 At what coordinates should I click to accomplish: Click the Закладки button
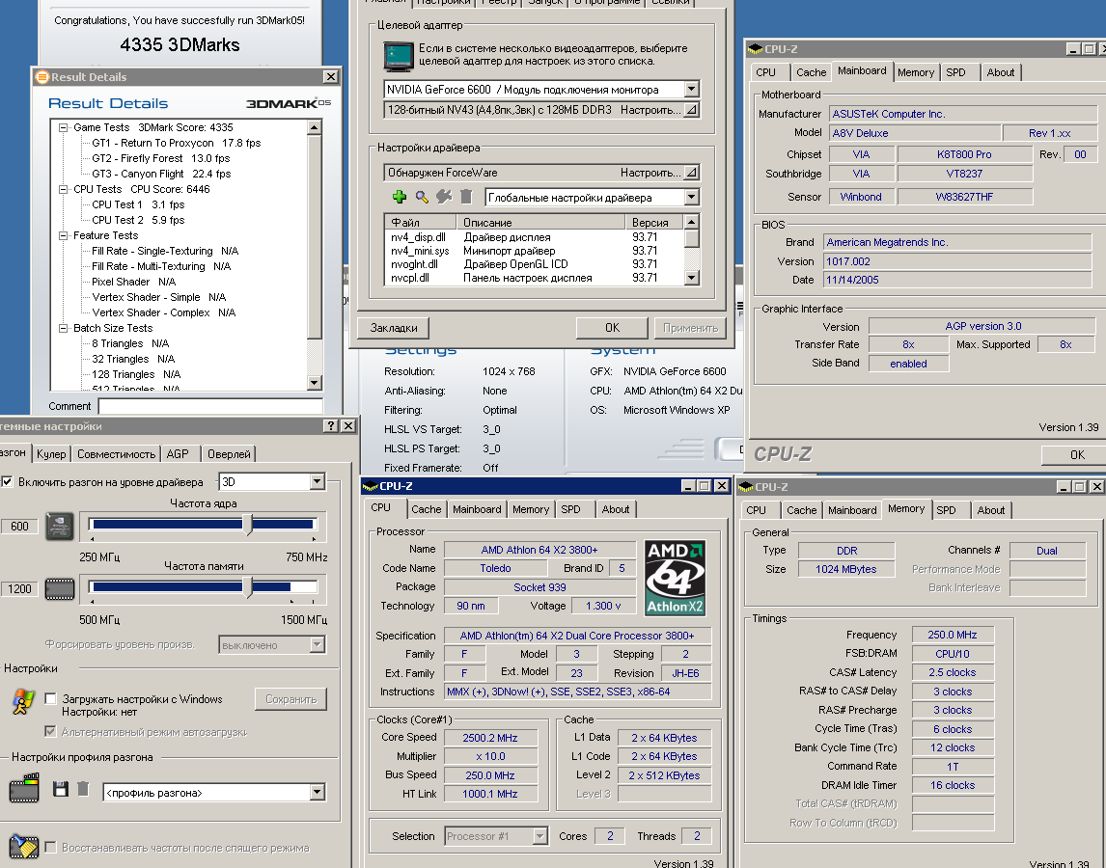point(394,328)
